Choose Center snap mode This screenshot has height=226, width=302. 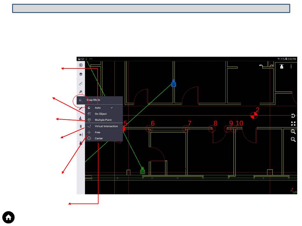click(104, 139)
